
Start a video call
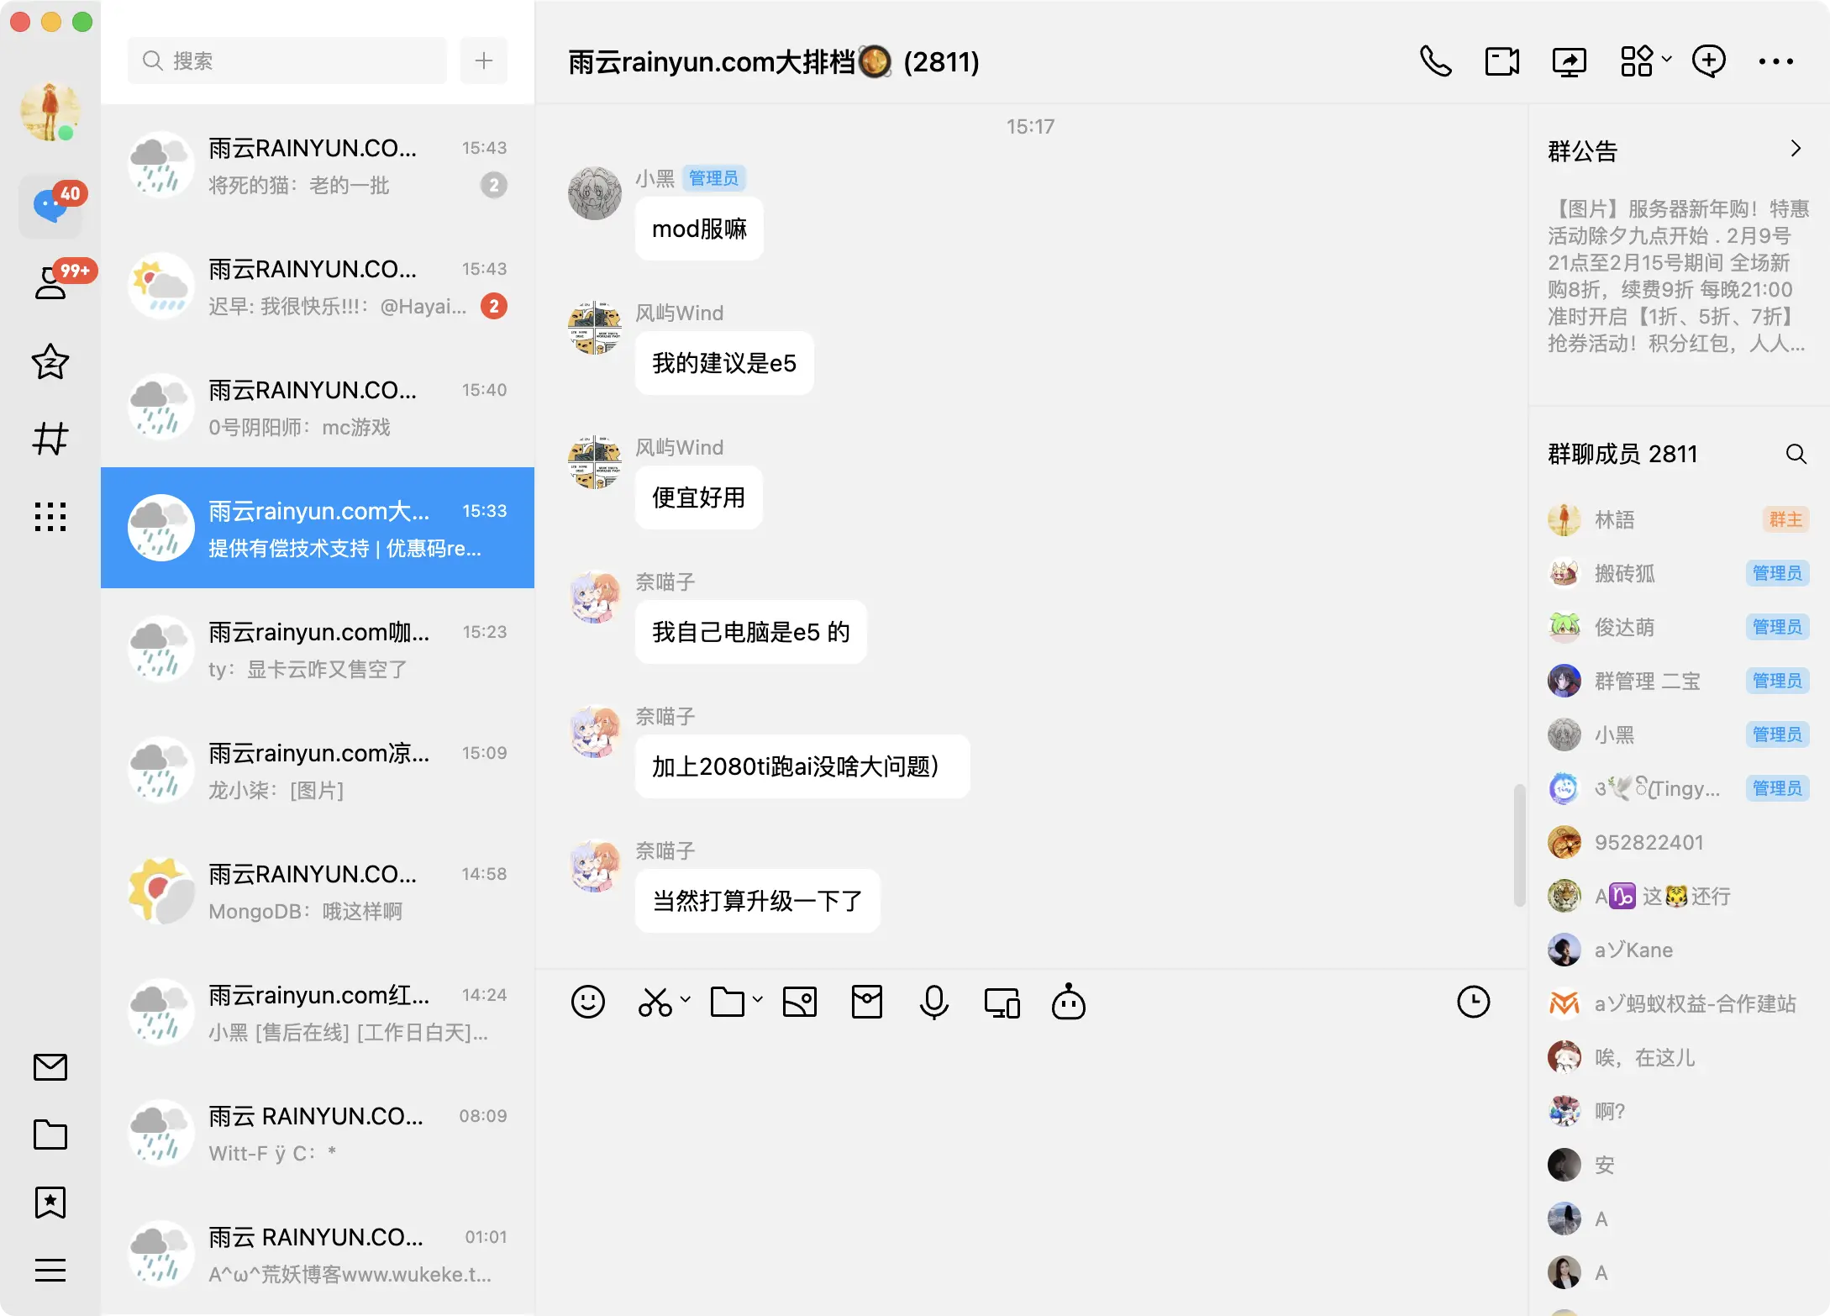[1501, 61]
